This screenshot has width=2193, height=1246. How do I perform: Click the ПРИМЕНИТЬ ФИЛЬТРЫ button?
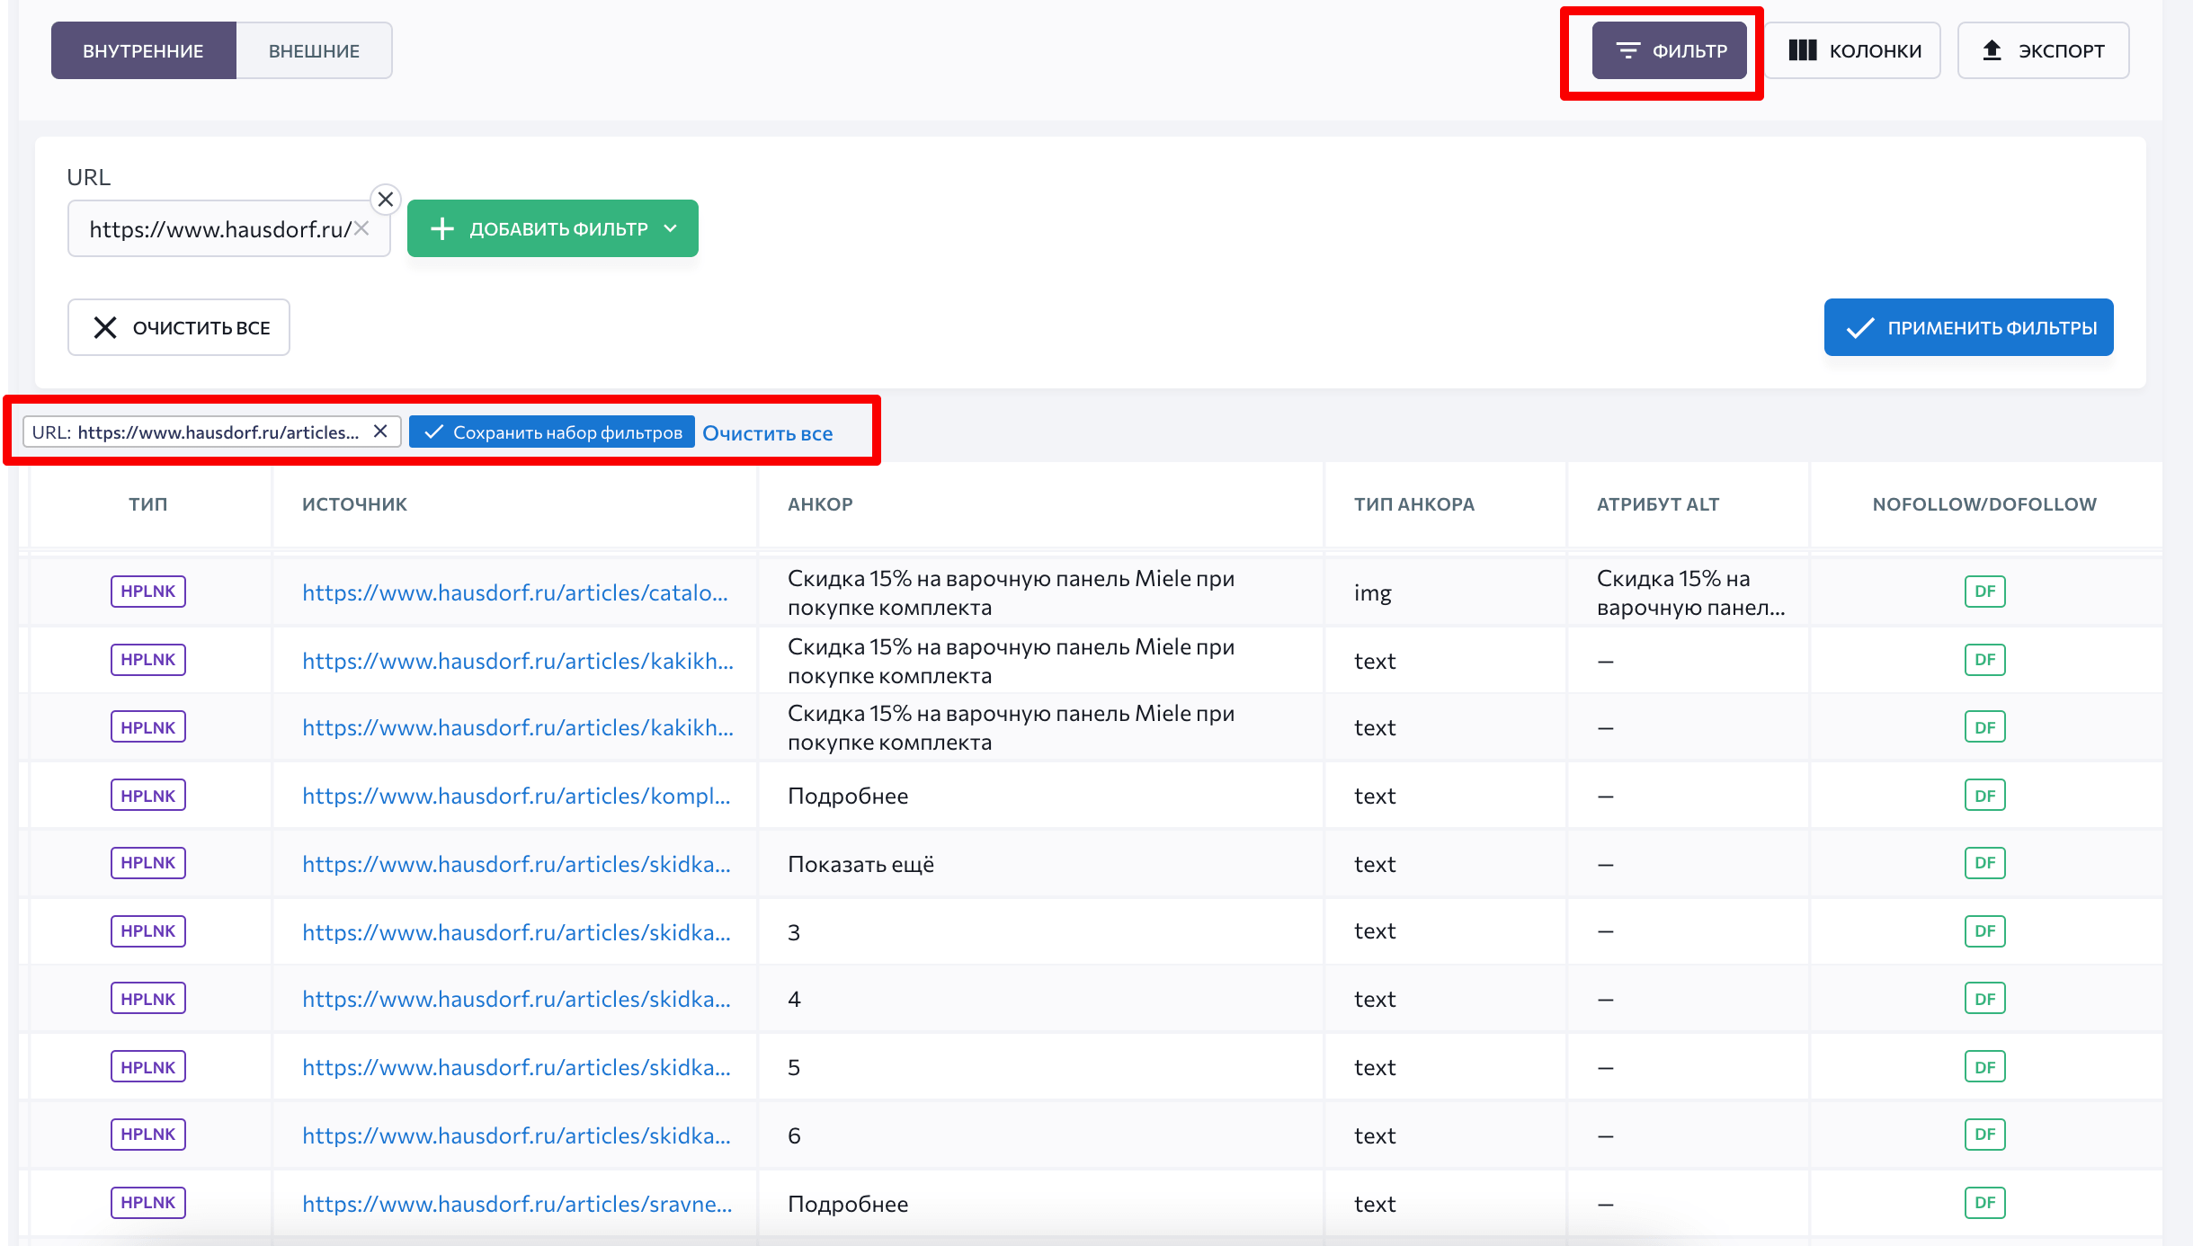(x=1969, y=327)
